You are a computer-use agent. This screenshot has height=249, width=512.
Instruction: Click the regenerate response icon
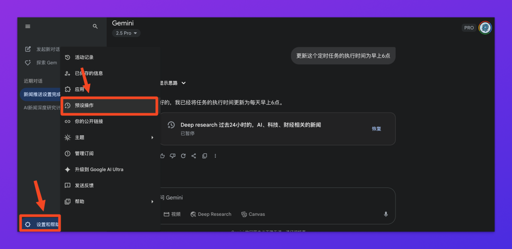pos(183,156)
